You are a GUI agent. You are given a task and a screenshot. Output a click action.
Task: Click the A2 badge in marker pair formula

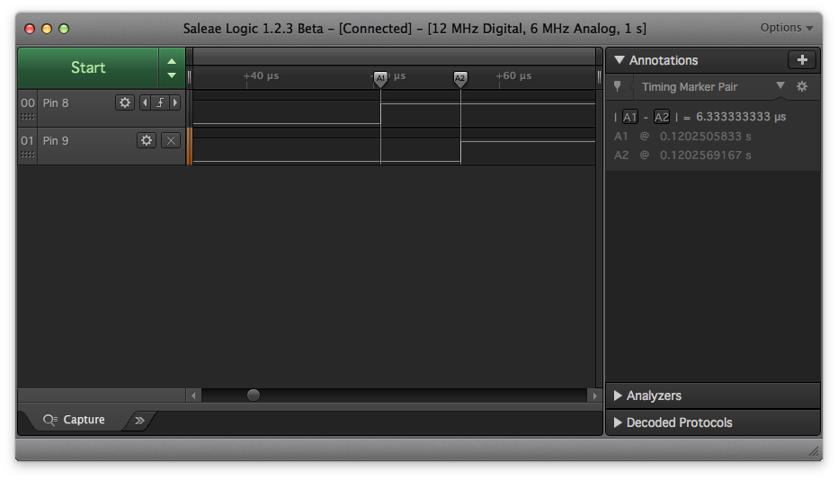pos(662,117)
